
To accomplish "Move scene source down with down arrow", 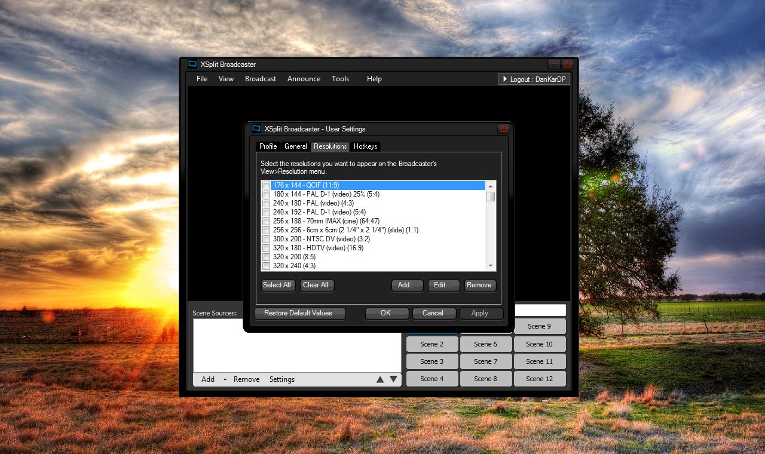I will click(x=393, y=379).
